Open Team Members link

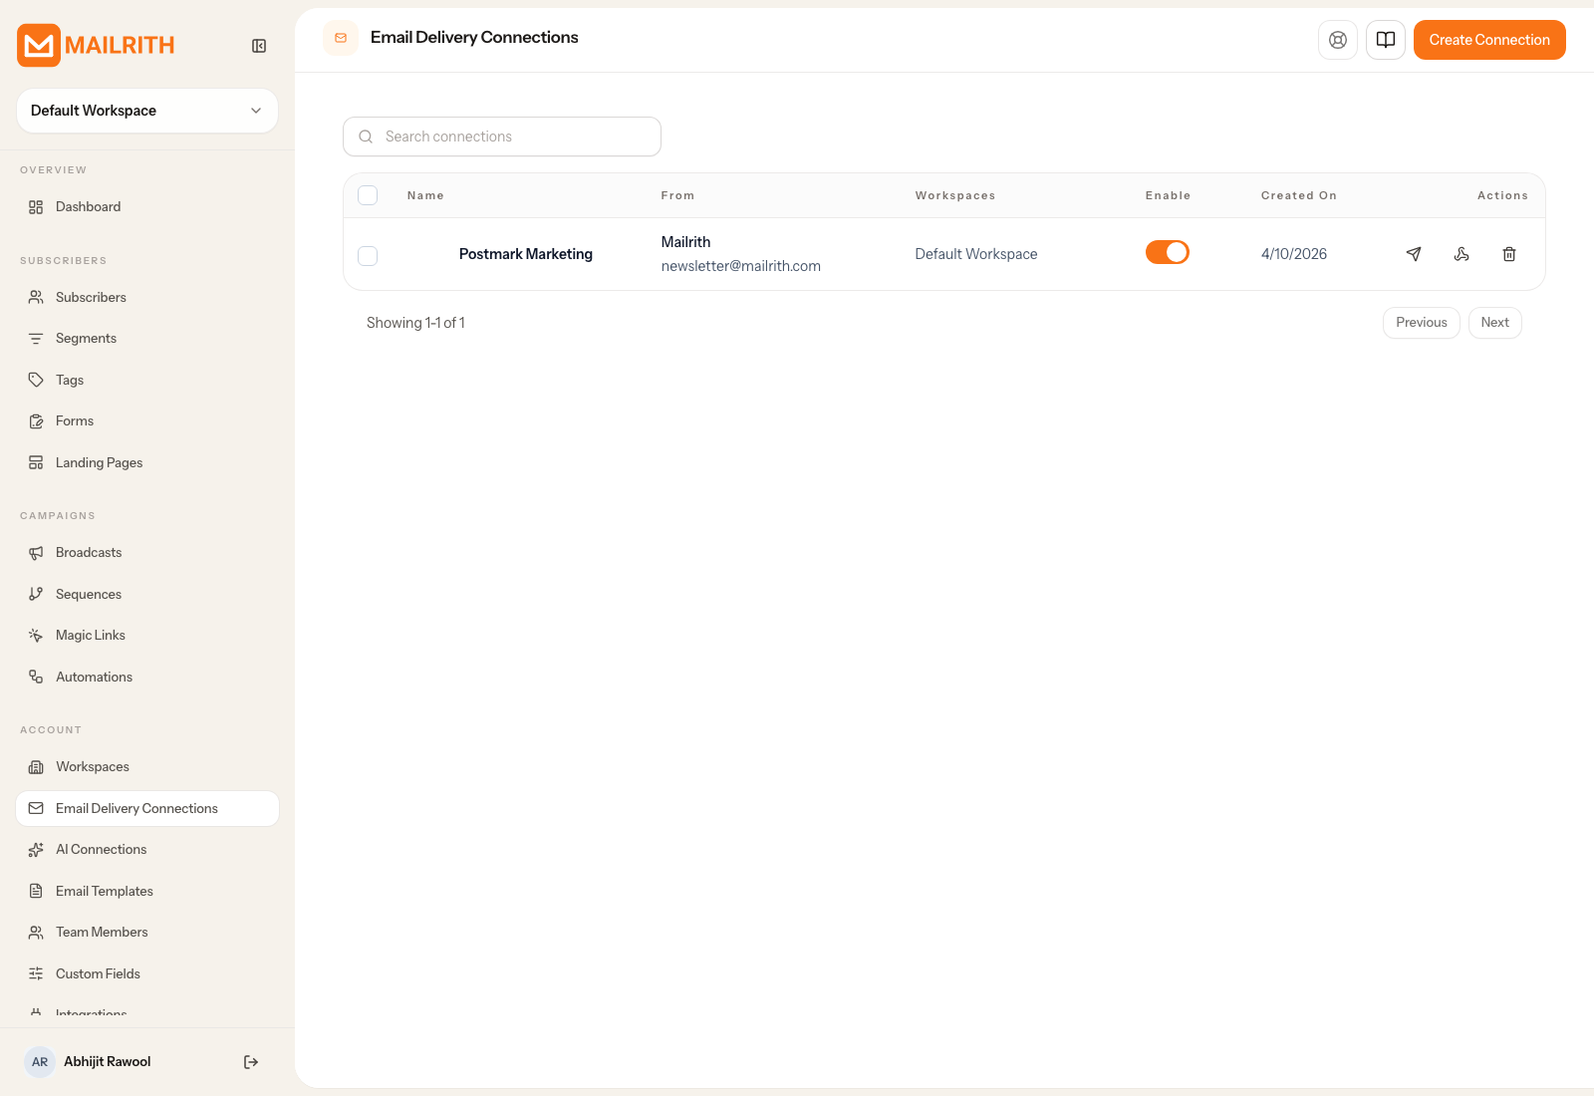(147, 933)
